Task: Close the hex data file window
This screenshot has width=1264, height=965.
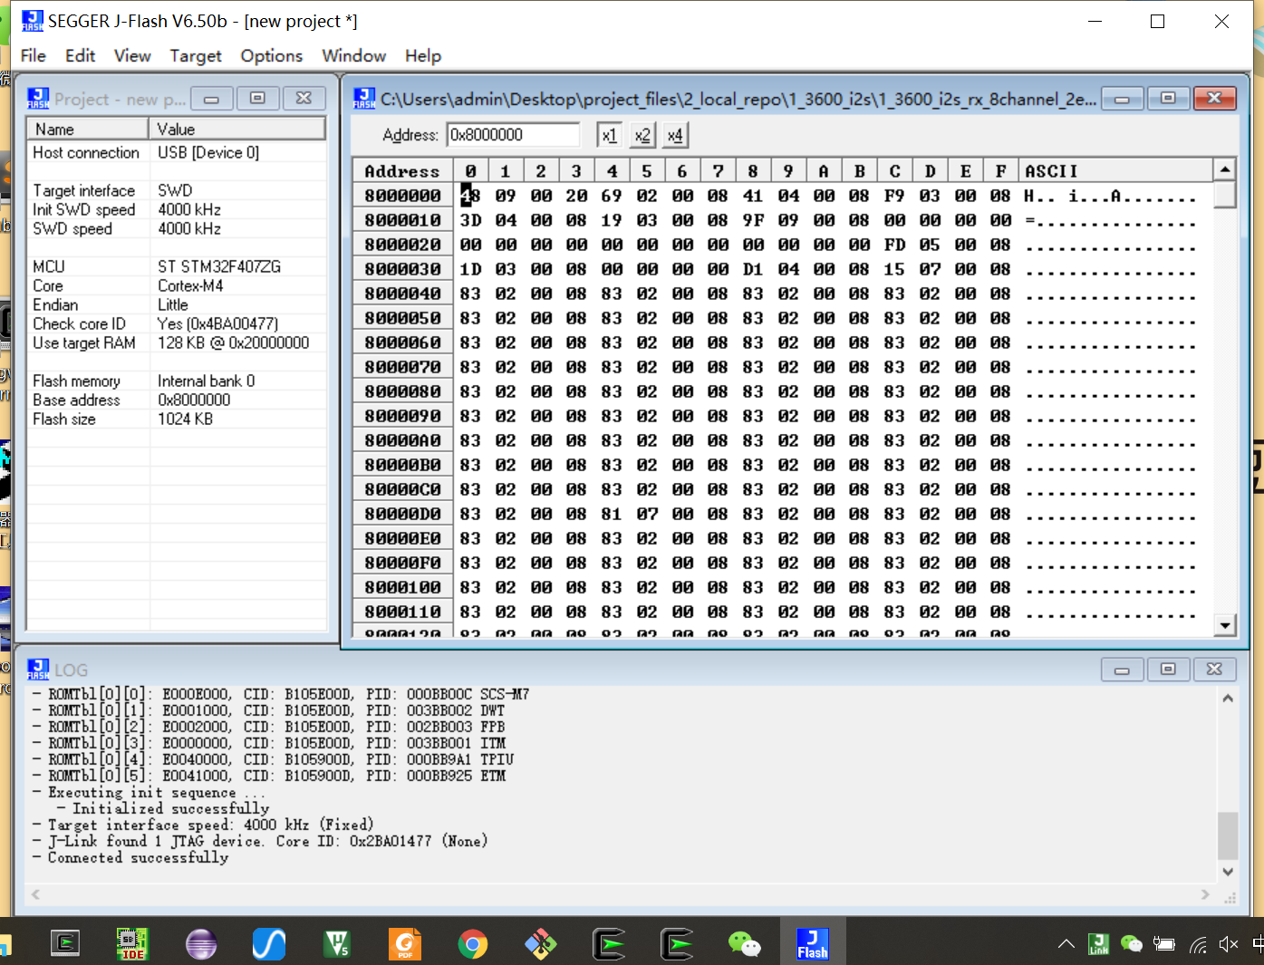Action: [1214, 98]
